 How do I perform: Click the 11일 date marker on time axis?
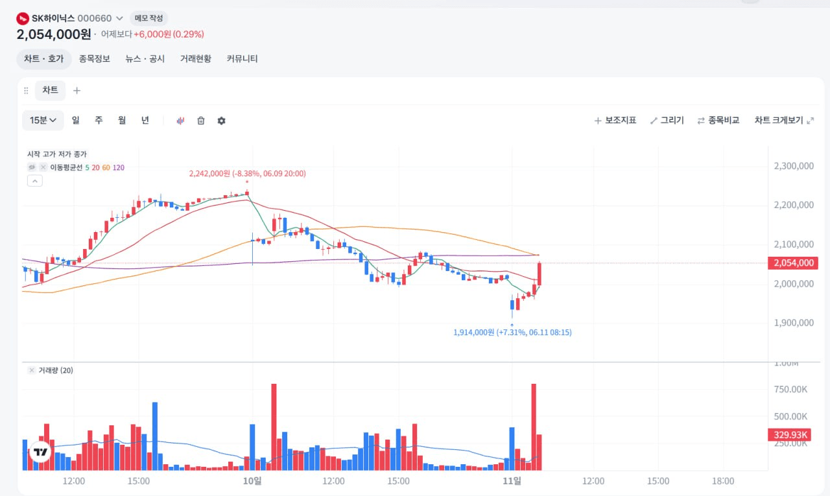[512, 480]
